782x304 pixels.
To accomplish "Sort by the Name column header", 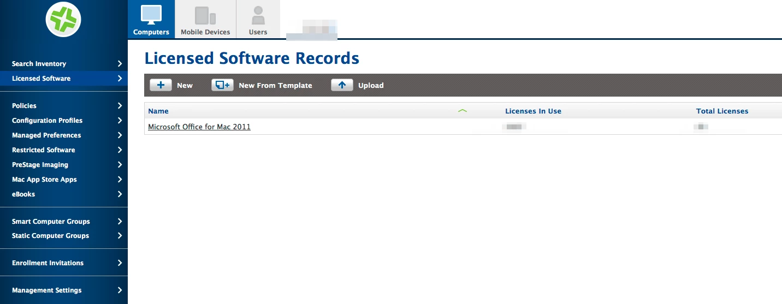I will click(158, 111).
